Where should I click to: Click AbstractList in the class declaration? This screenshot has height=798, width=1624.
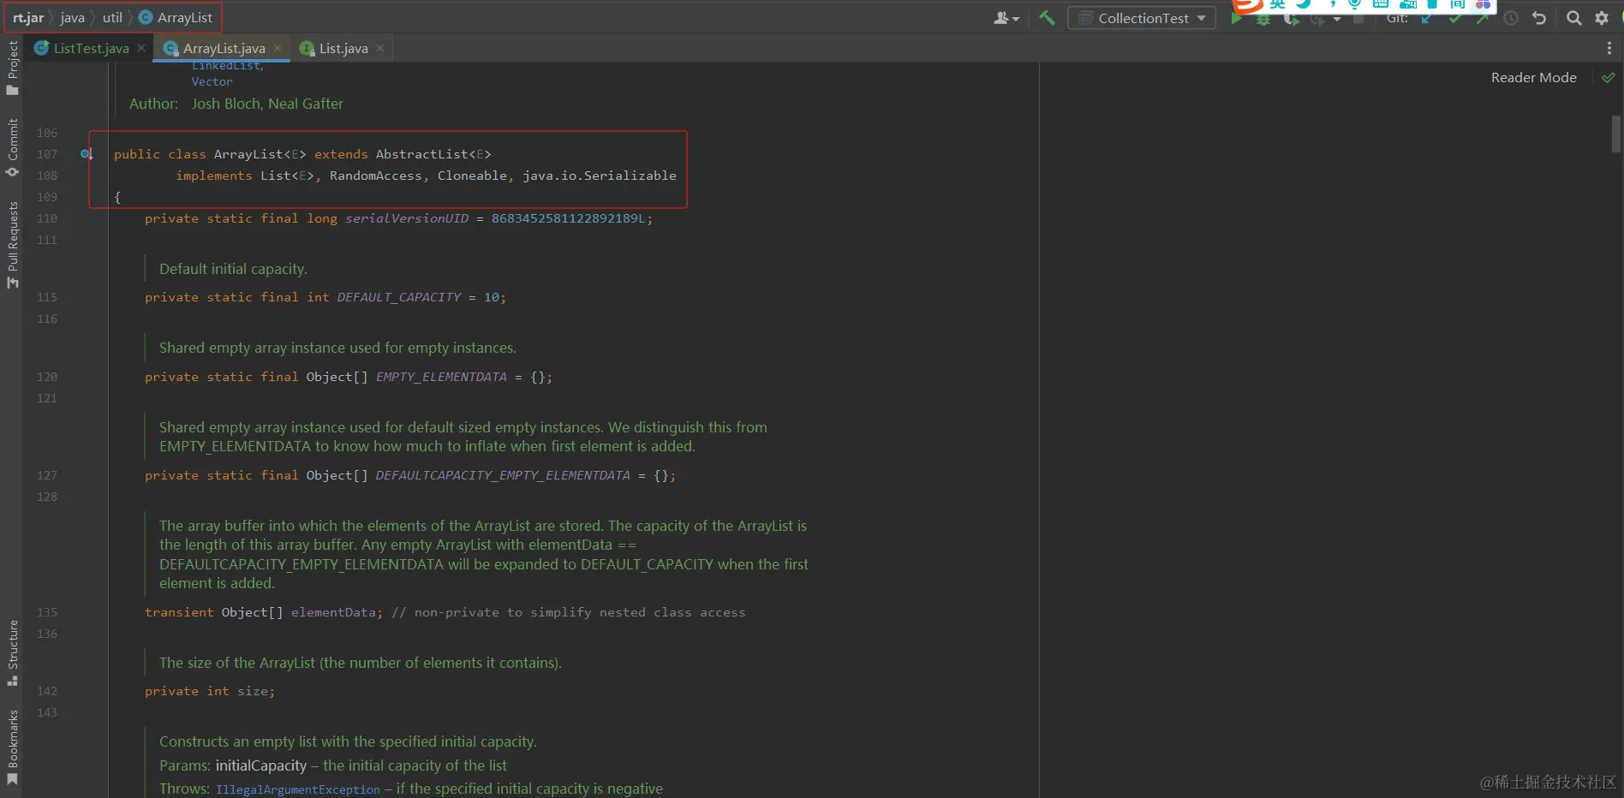click(x=422, y=155)
